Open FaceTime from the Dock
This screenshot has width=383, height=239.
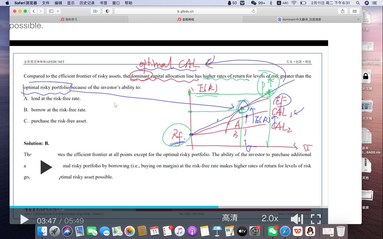point(92,231)
